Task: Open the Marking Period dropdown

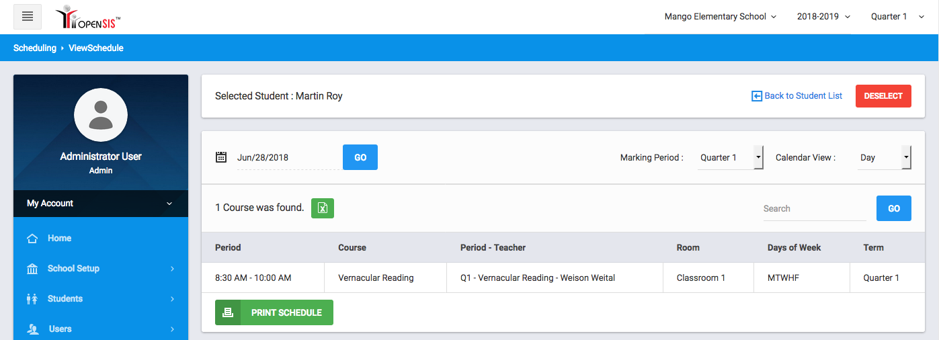Action: tap(730, 158)
